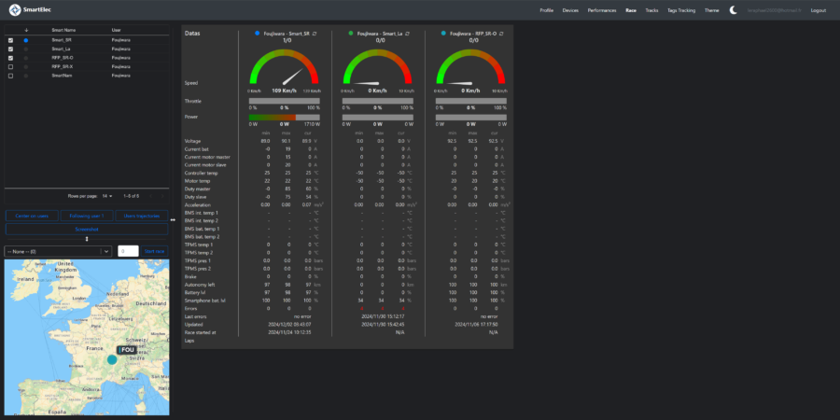Click the 2024/11/30 15:12:17 last error timestamp
This screenshot has height=420, width=840.
coord(383,316)
